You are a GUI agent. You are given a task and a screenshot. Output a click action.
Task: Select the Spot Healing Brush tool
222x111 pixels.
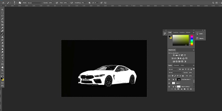[x=2, y=31]
